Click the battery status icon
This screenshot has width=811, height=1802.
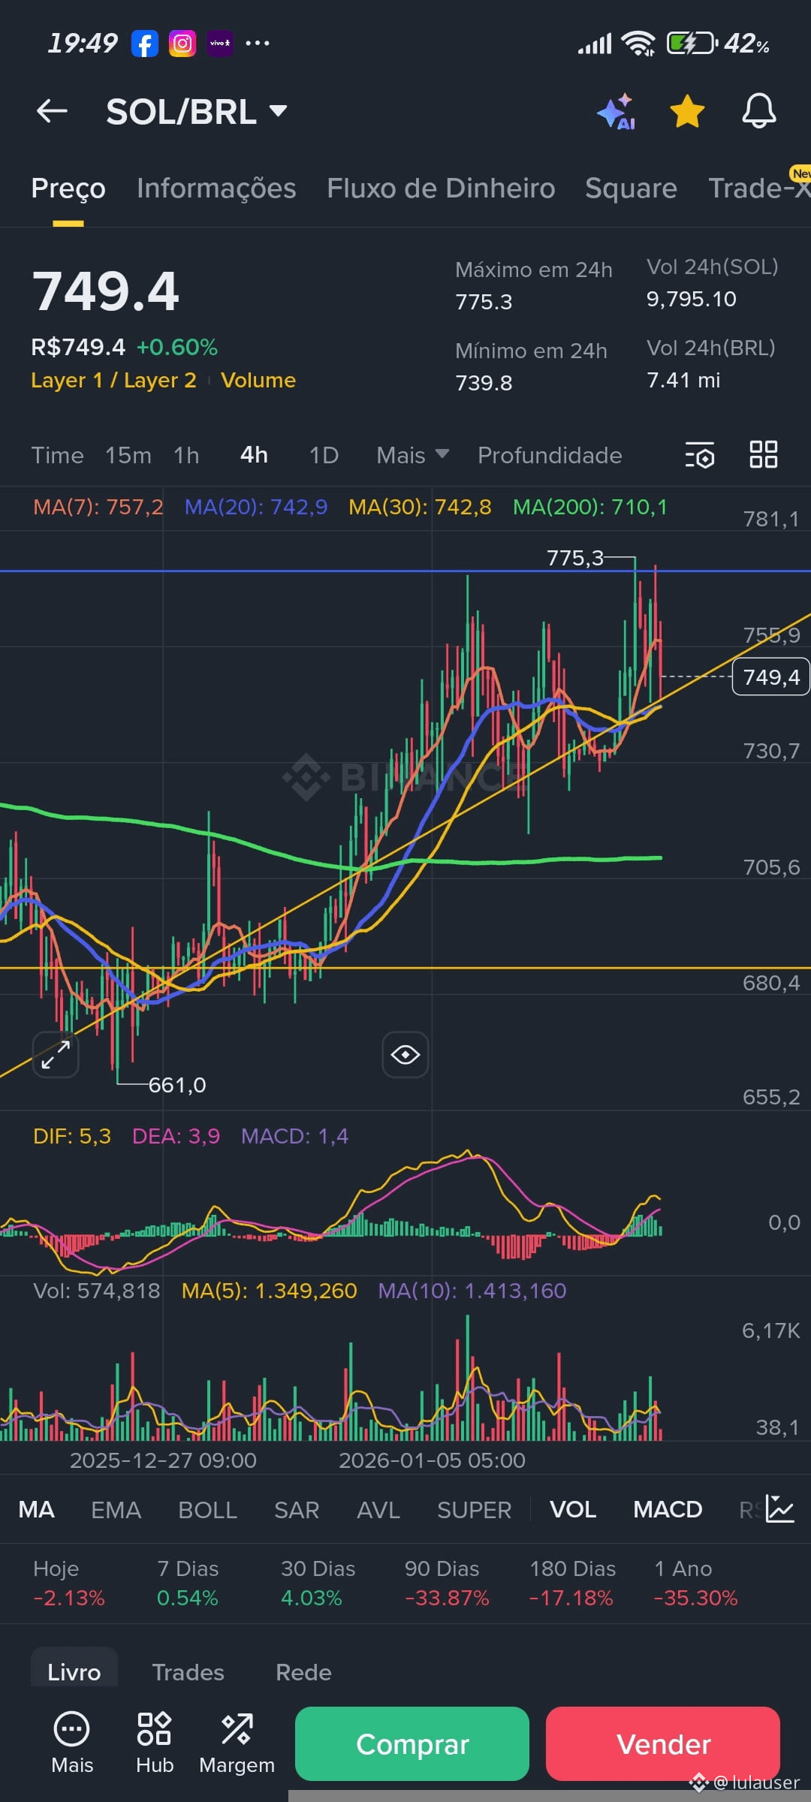pos(693,44)
